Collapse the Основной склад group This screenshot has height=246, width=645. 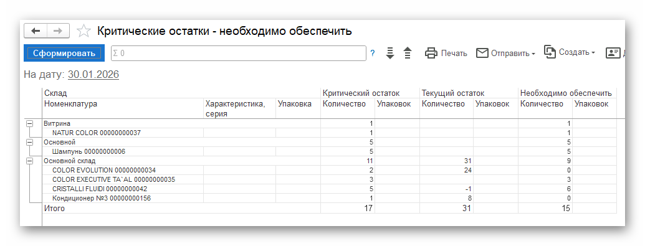tap(30, 161)
